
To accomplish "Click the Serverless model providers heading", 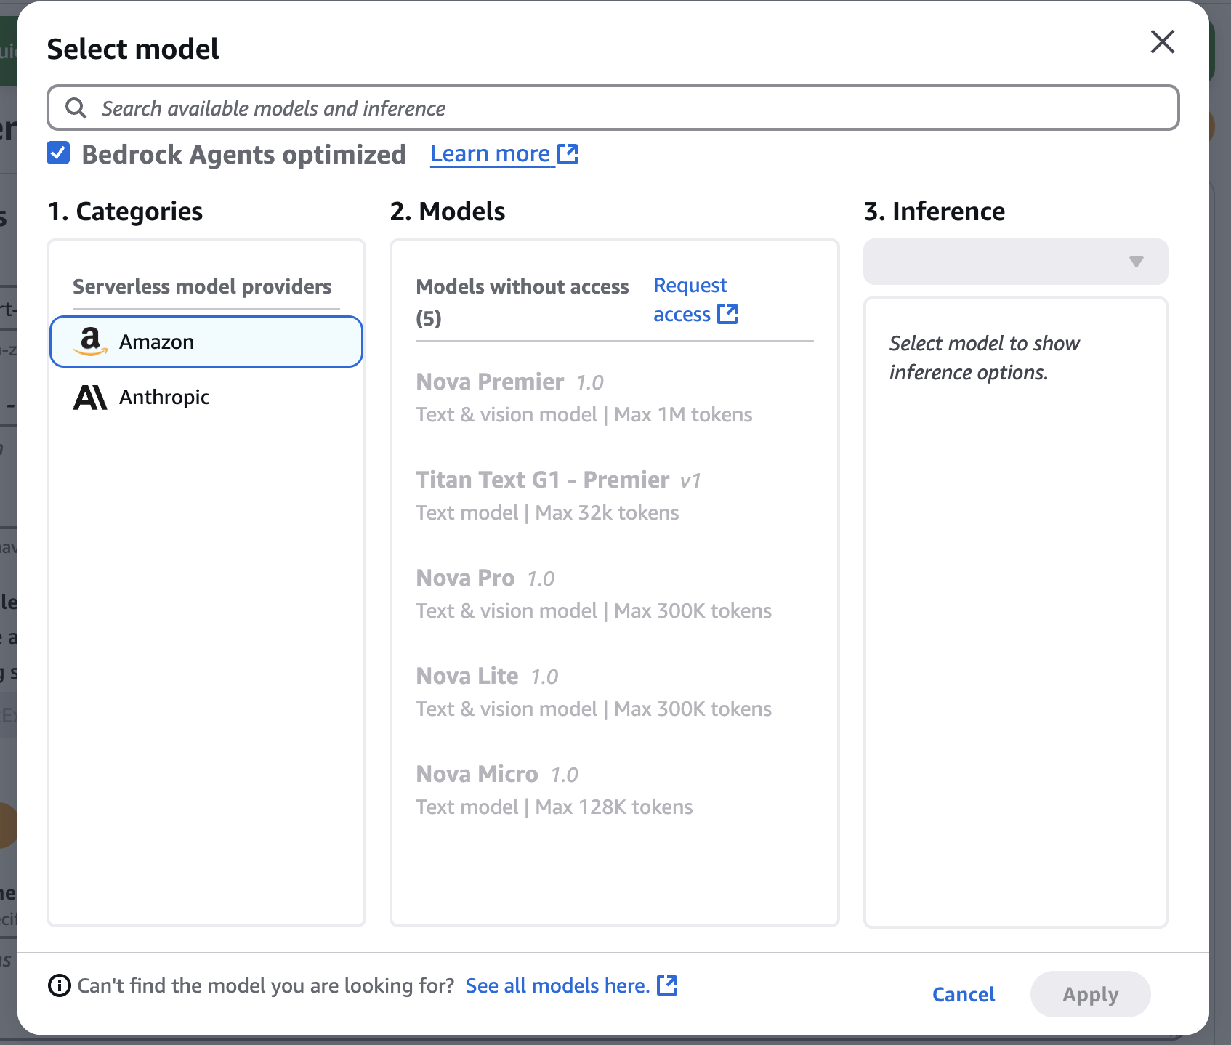I will (x=202, y=286).
